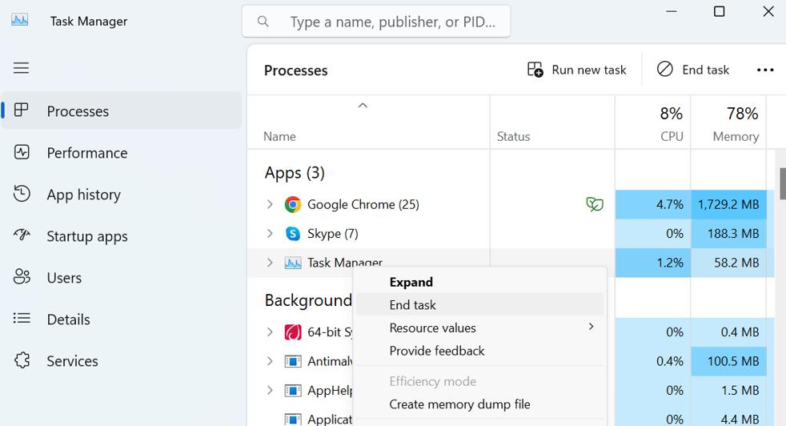This screenshot has width=786, height=426.
Task: Expand the 64-bit background process row
Action: click(x=270, y=332)
